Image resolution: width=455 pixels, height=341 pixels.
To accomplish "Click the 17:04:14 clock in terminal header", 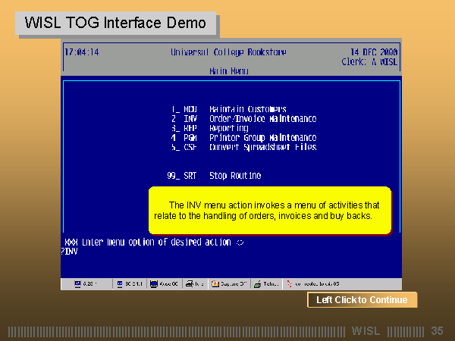I will pos(82,53).
